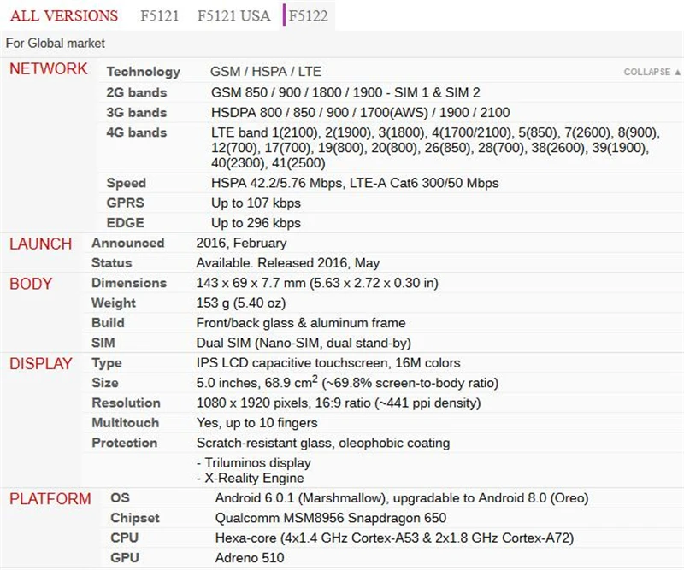
Task: Click 'Scratch-resistant glass' protection text
Action: (x=323, y=443)
